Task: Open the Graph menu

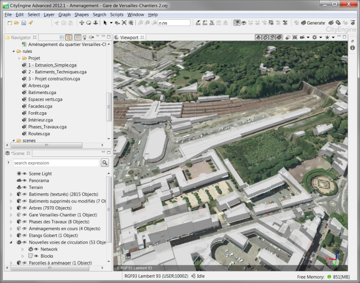Action: pyautogui.click(x=64, y=15)
